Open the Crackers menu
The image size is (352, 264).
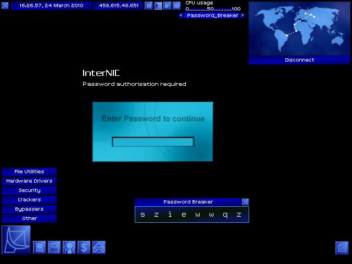click(x=29, y=200)
